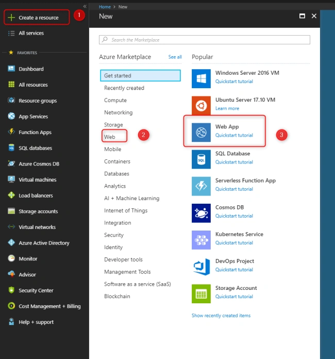Click the Kubernetes Service tile icon
Viewport: 335px width, 359px height.
(x=201, y=240)
